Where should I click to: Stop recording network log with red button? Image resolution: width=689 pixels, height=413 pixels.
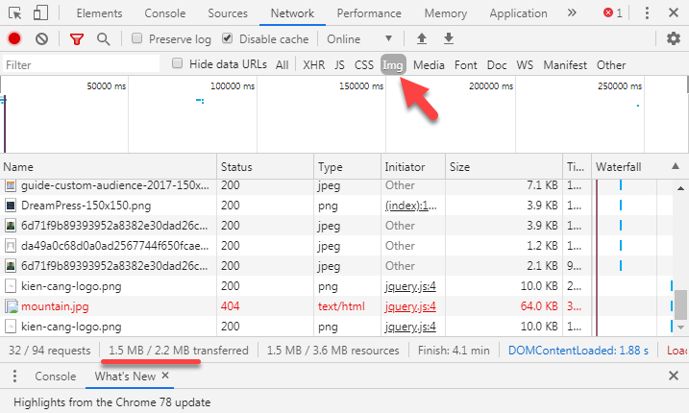click(x=14, y=38)
